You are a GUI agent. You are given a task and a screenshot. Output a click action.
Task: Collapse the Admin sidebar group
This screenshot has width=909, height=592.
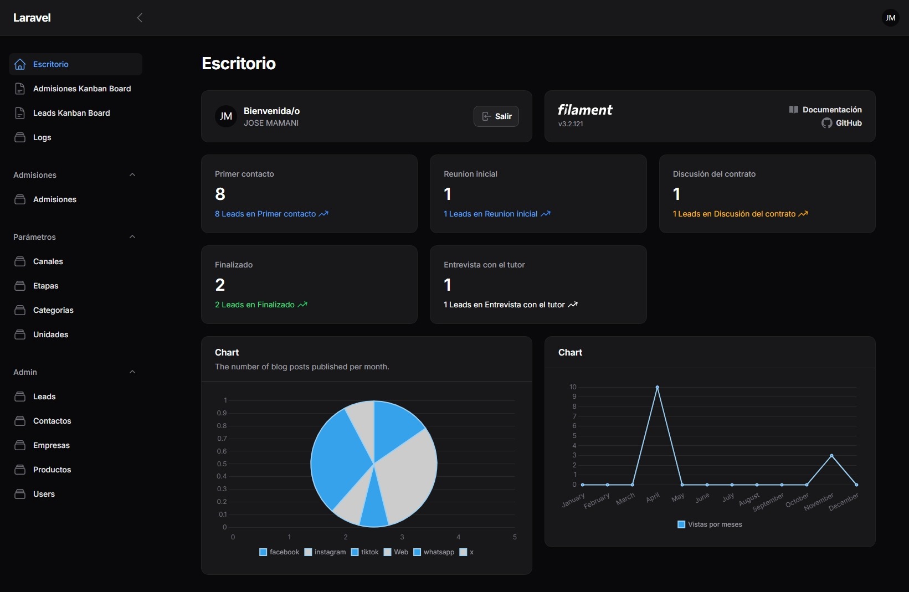[x=132, y=372]
